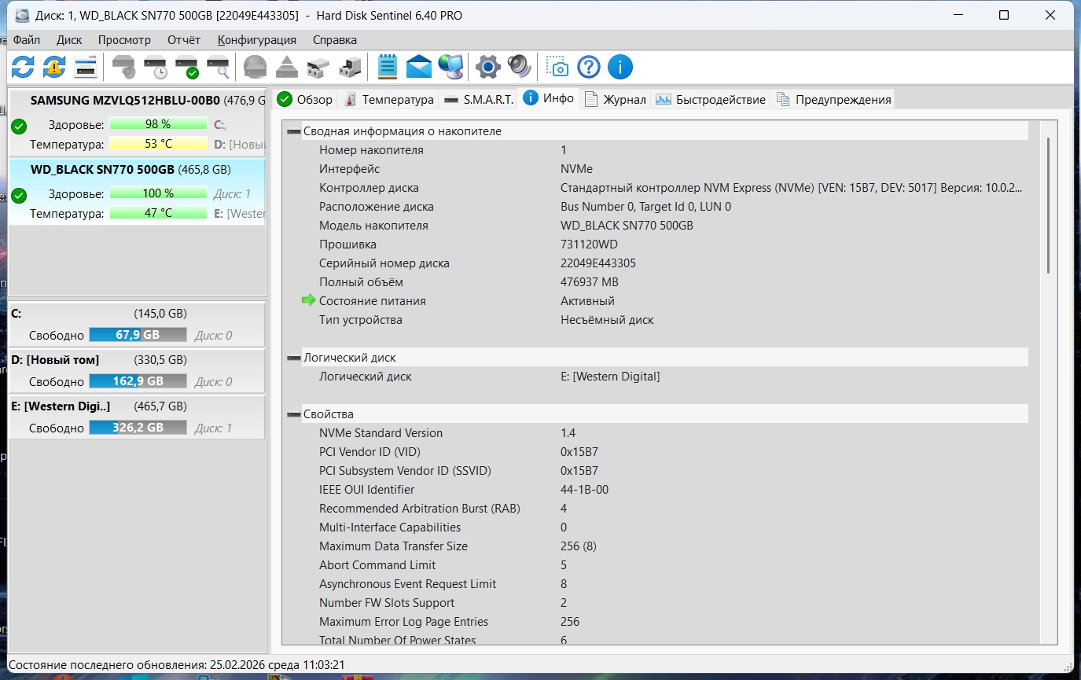Click the blue refresh arrows toolbar icon
1081x680 pixels.
[23, 67]
